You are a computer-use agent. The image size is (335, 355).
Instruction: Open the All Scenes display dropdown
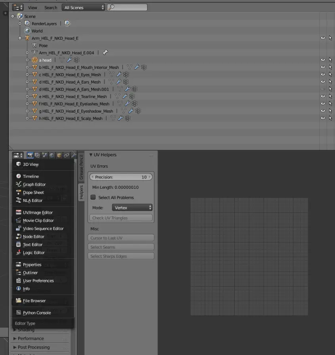coord(84,8)
